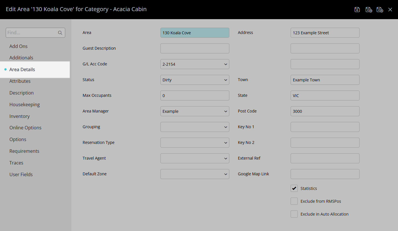Click the second Address line field
Image resolution: width=398 pixels, height=231 pixels.
325,49
